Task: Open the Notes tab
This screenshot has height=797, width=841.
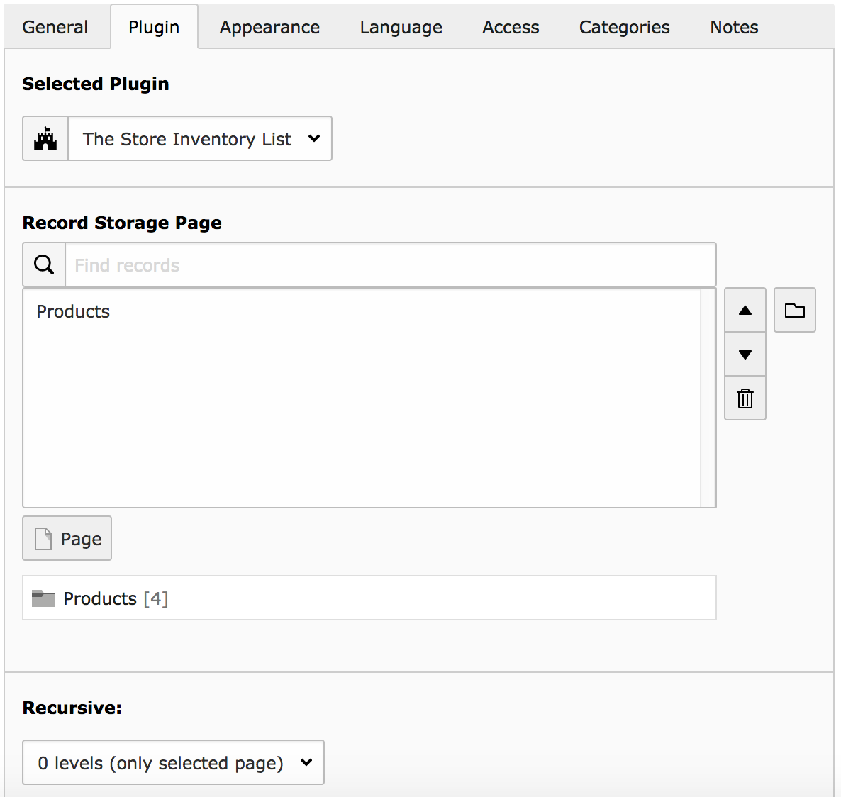Action: coord(734,28)
